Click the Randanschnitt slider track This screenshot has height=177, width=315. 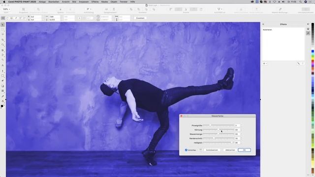pyautogui.click(x=219, y=138)
